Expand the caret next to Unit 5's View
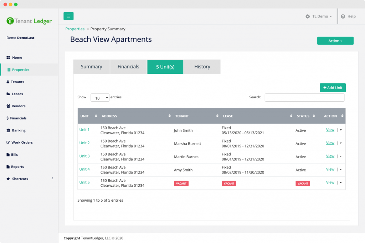The width and height of the screenshot is (365, 243). (340, 182)
